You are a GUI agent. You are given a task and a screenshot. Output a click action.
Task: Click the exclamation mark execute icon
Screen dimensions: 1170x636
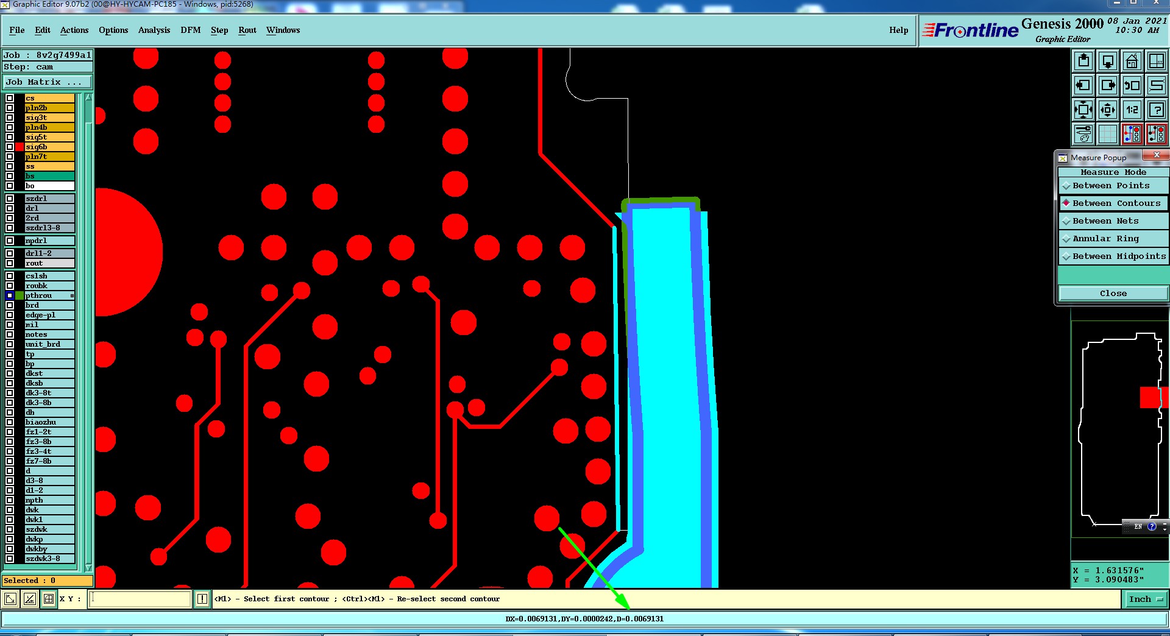202,599
